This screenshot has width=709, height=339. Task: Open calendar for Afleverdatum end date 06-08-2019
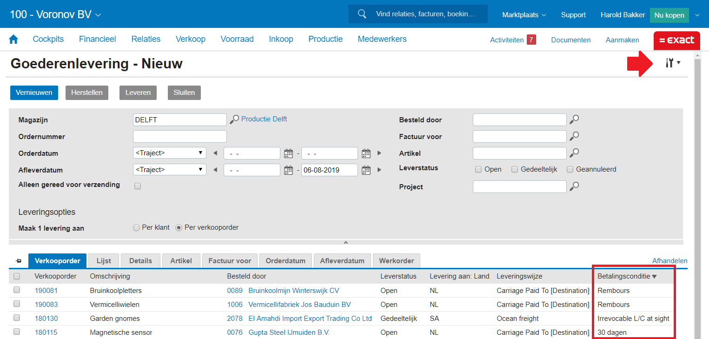pyautogui.click(x=366, y=170)
